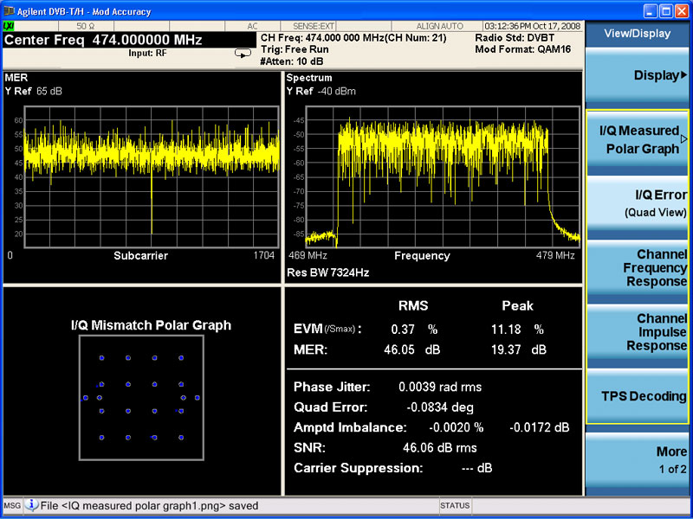Select Channel Frequency Response view
The height and width of the screenshot is (519, 693).
tap(638, 268)
